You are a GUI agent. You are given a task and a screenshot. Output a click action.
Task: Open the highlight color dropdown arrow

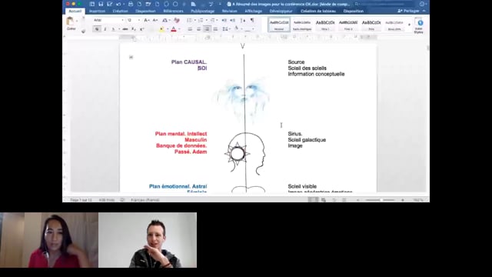168,29
